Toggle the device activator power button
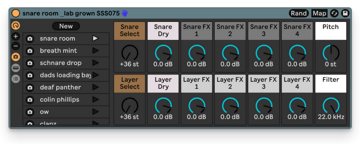This screenshot has width=360, height=144. [16, 13]
